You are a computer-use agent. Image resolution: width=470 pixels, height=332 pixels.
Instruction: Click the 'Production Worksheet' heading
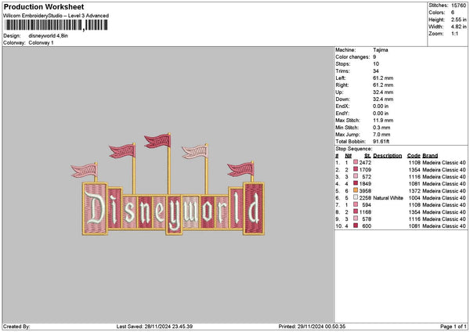point(44,6)
